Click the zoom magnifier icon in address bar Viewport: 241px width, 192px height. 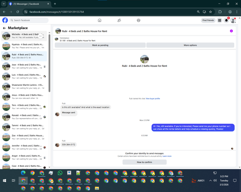coord(199,12)
